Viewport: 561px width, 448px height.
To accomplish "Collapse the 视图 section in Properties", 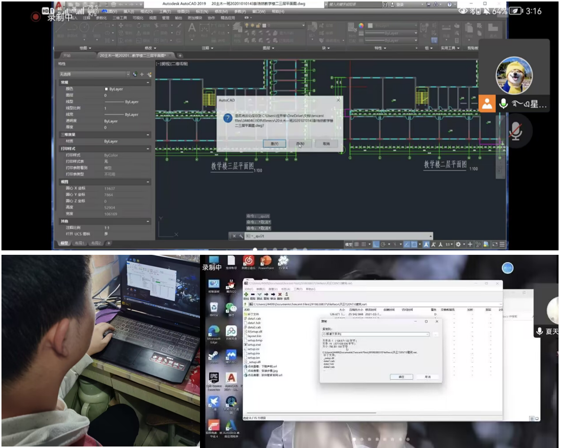I will (148, 182).
